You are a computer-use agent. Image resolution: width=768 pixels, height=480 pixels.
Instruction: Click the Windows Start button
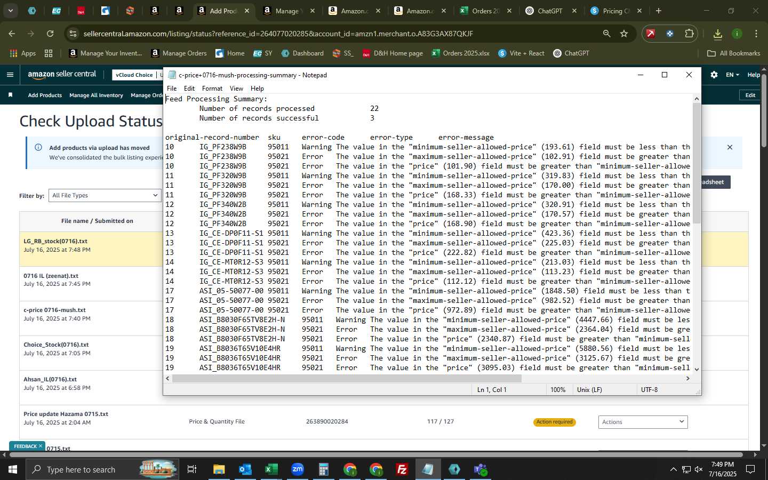coord(13,469)
